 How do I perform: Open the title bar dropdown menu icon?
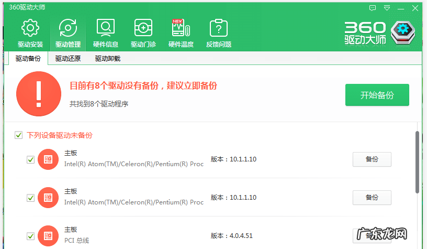click(387, 8)
